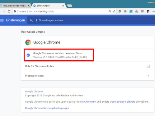Select the Einstellungen tab
The height and width of the screenshot is (116, 155).
pyautogui.click(x=49, y=6)
